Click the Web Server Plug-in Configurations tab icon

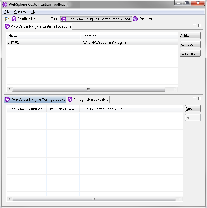coord(7,99)
